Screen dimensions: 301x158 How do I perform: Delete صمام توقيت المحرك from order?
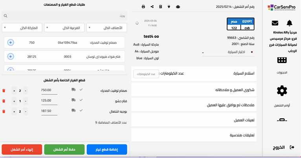coord(4,91)
